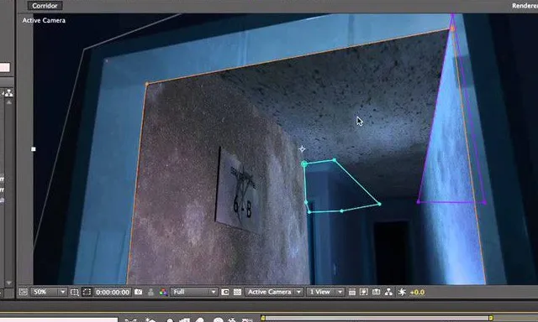Click the Active Camera label in viewer

[44, 20]
